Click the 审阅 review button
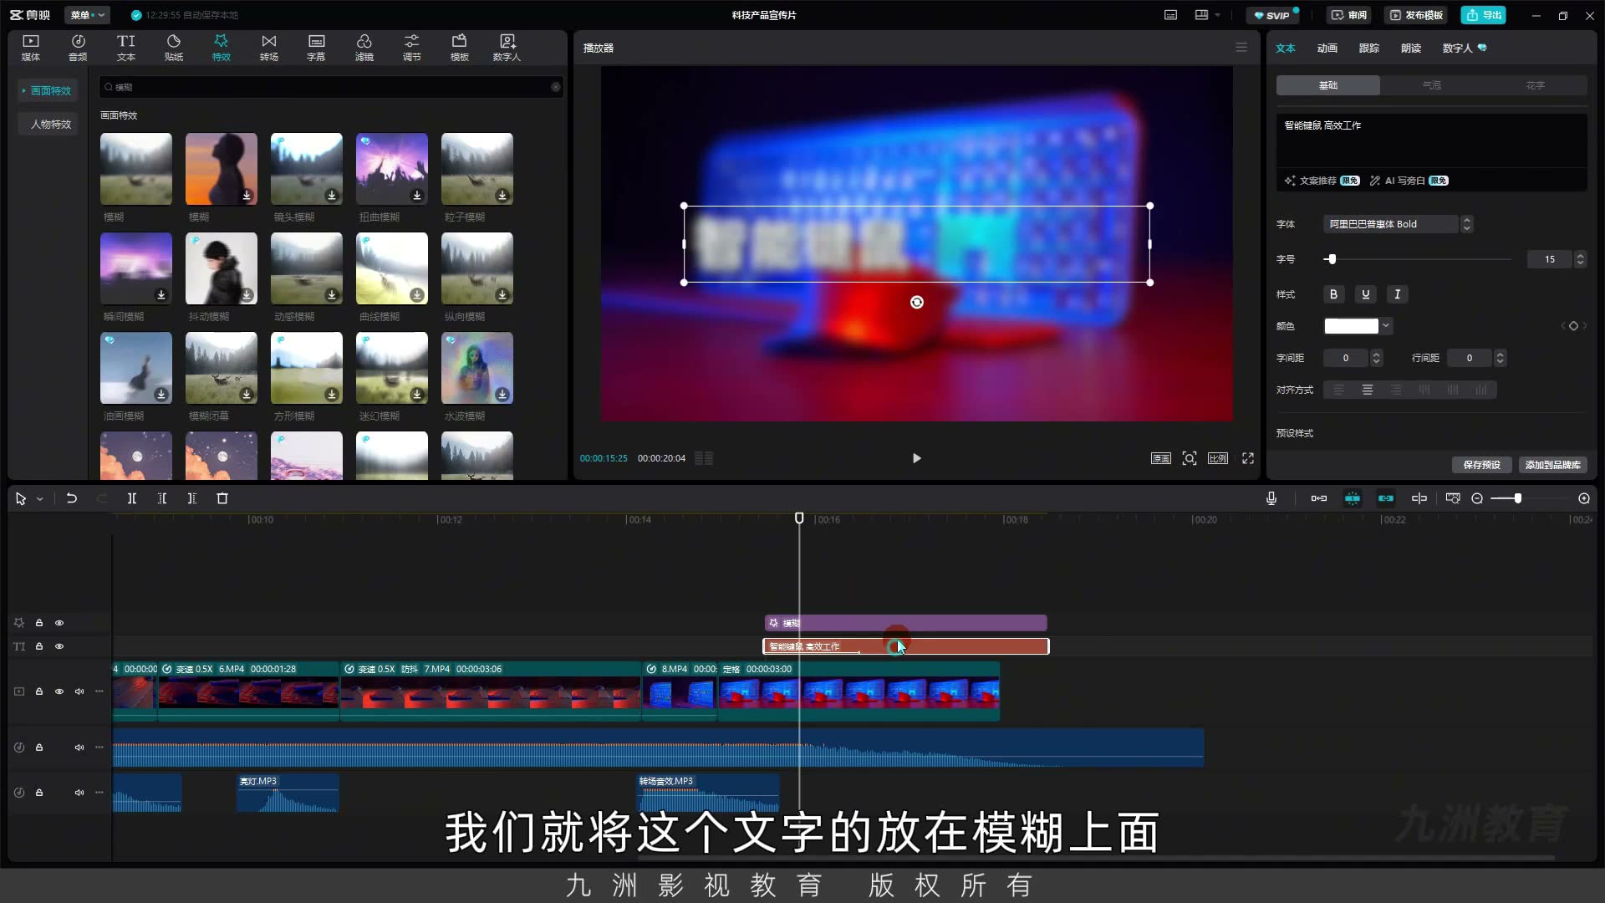Viewport: 1605px width, 903px height. (x=1348, y=15)
